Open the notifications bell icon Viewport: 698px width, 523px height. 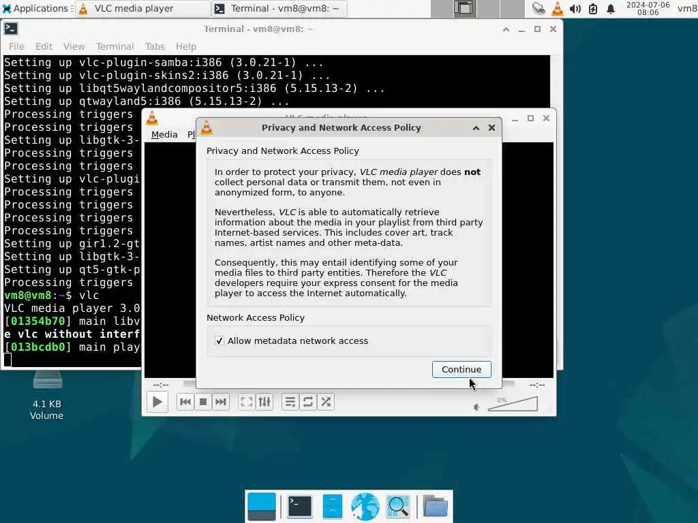(x=611, y=8)
